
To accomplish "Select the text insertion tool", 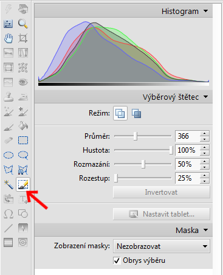I will click(23, 199).
